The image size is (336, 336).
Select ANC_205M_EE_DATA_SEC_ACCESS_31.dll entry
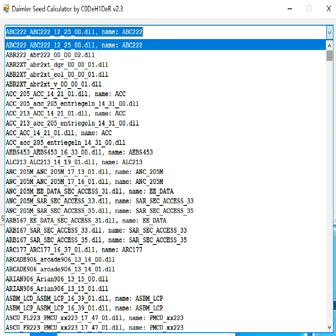(x=165, y=192)
